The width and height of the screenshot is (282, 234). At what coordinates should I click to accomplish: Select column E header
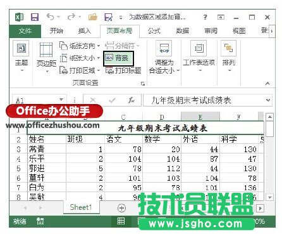(x=200, y=117)
